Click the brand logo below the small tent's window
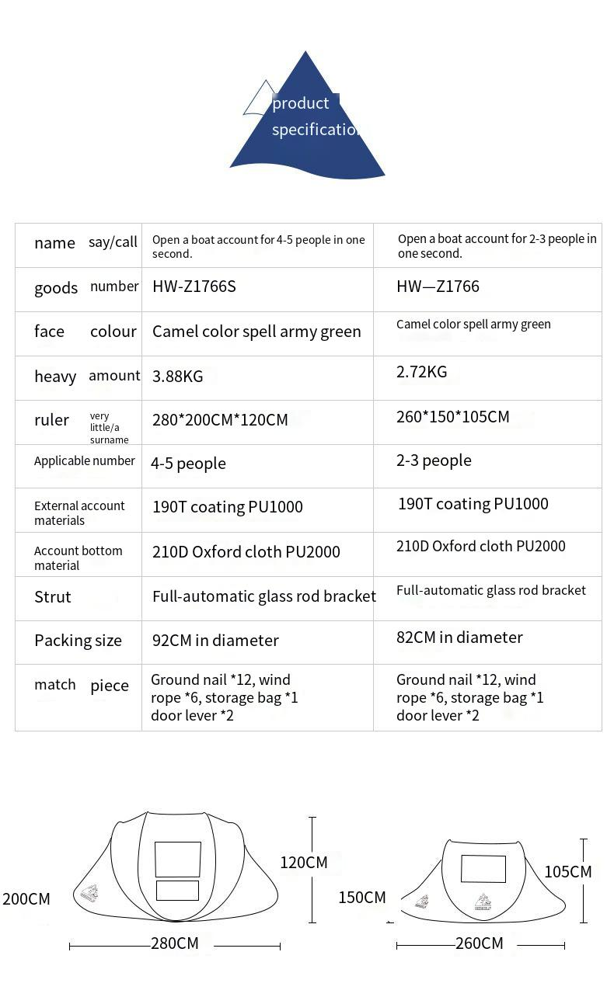Screen dimensions: 614x1004 [x=483, y=902]
